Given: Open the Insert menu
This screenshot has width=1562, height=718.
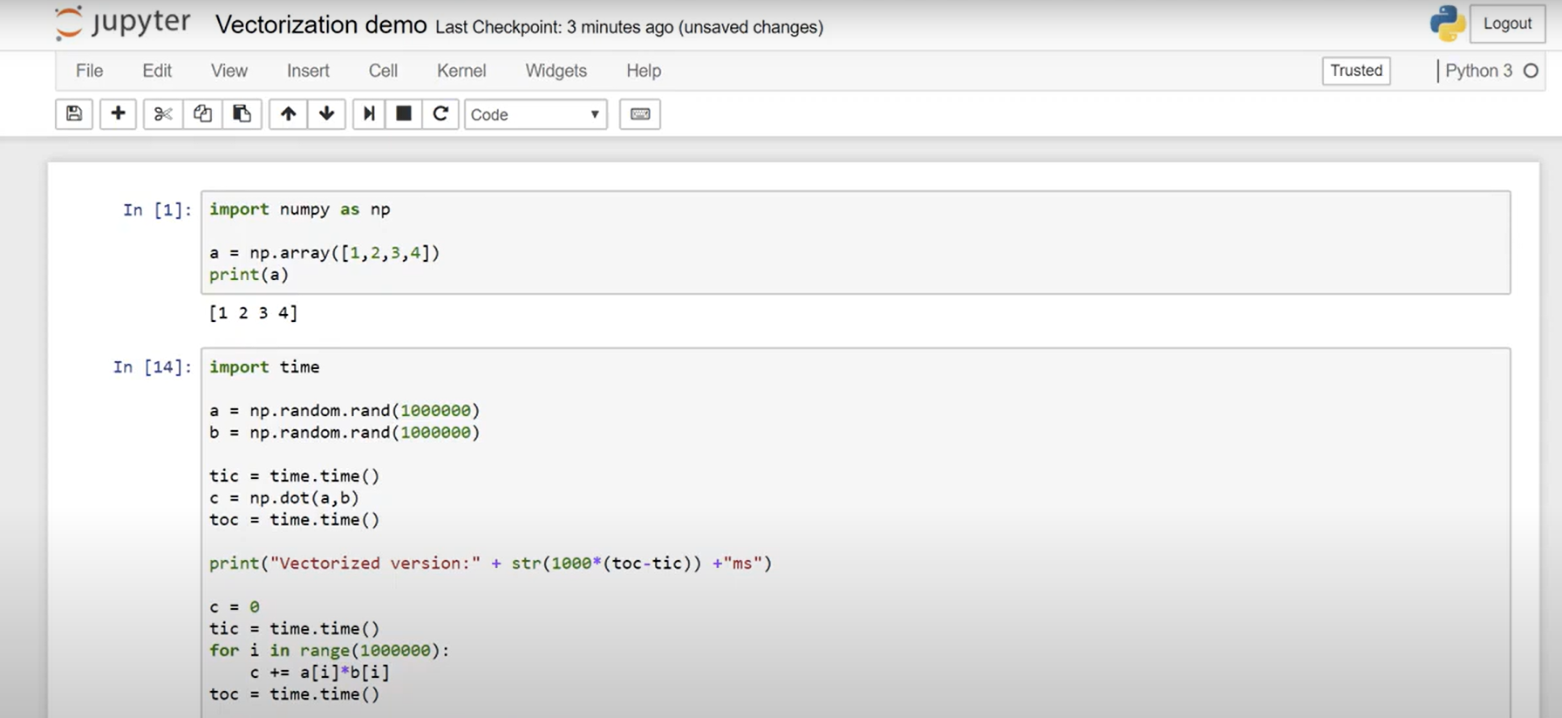Looking at the screenshot, I should (x=308, y=71).
